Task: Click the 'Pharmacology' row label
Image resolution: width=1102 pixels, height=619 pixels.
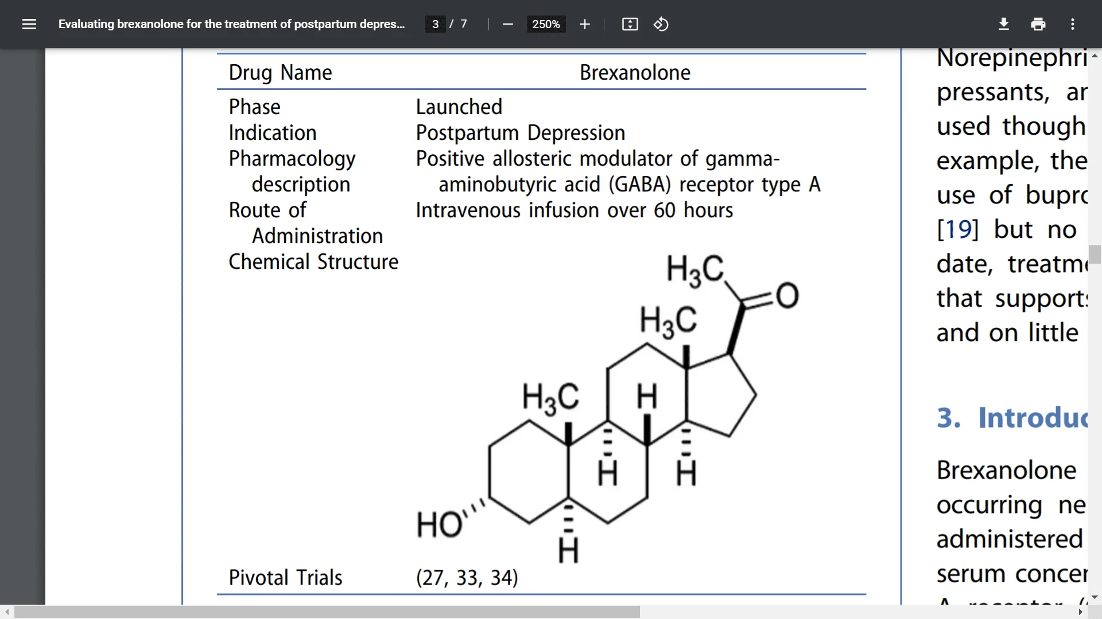Action: (292, 159)
